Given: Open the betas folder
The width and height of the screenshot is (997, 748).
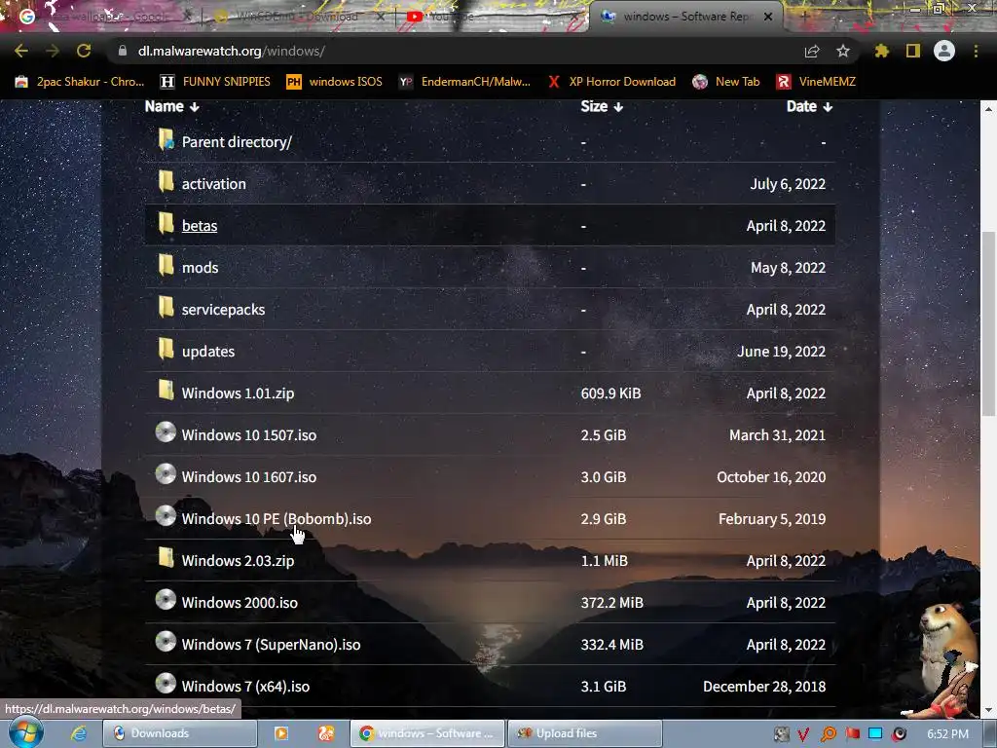Looking at the screenshot, I should tap(200, 226).
